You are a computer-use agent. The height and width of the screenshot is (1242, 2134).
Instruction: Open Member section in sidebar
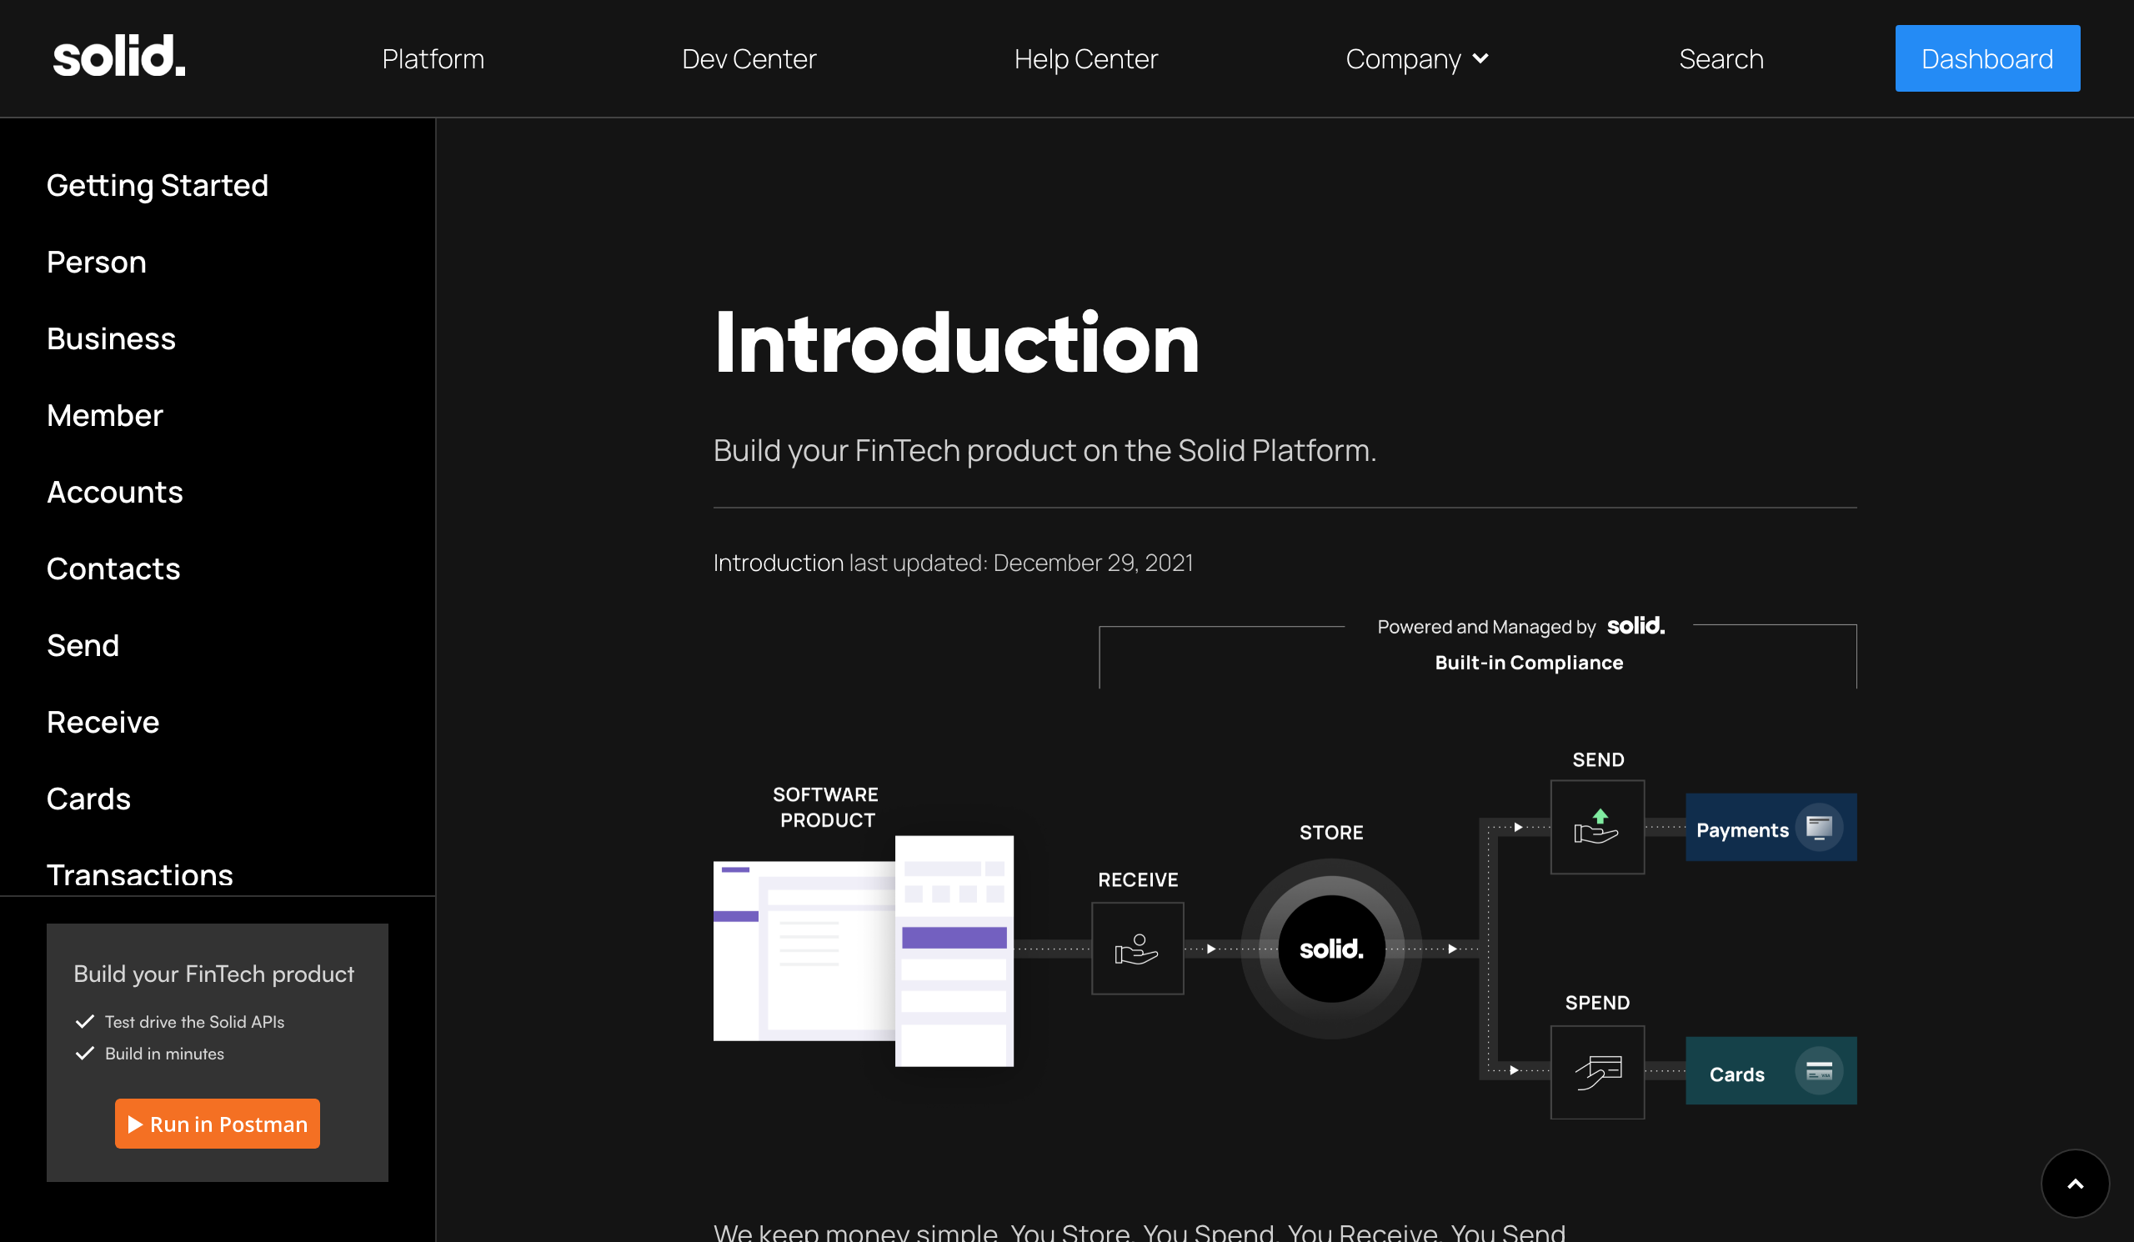coord(105,416)
